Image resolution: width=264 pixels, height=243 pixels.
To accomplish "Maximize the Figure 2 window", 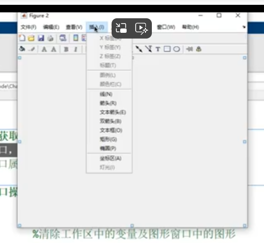I will pos(219,16).
